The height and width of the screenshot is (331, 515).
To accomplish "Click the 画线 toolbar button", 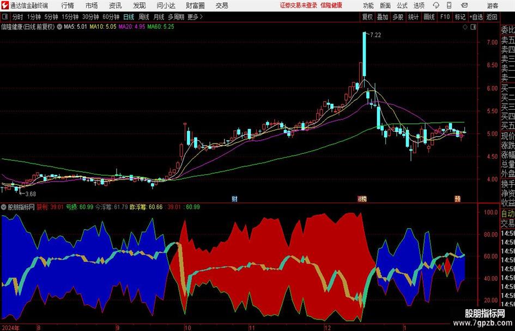I will [x=429, y=17].
